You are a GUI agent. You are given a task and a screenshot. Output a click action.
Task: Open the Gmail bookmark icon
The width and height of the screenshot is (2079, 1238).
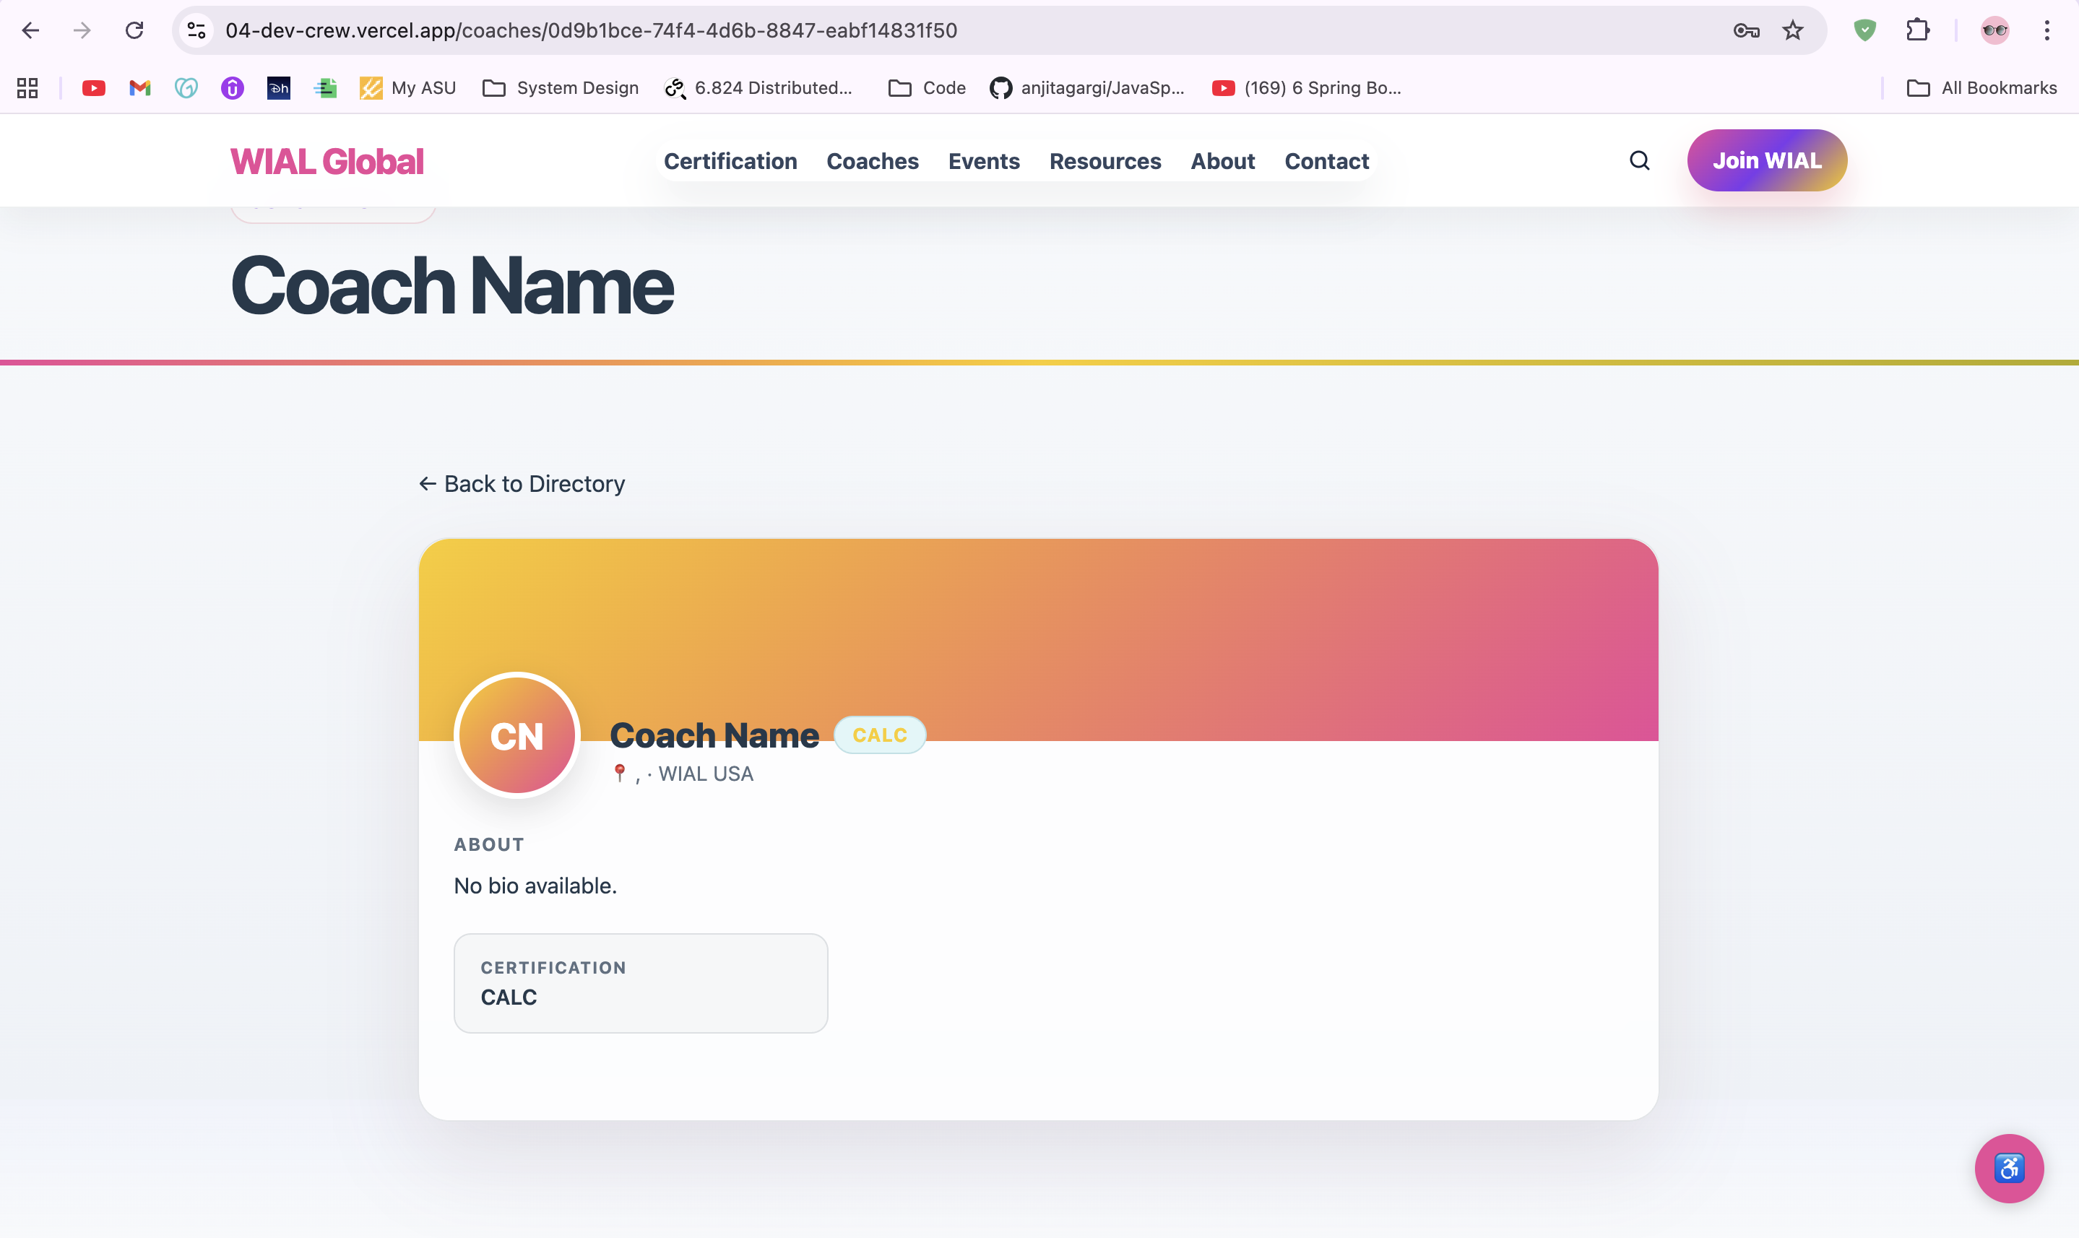point(140,87)
